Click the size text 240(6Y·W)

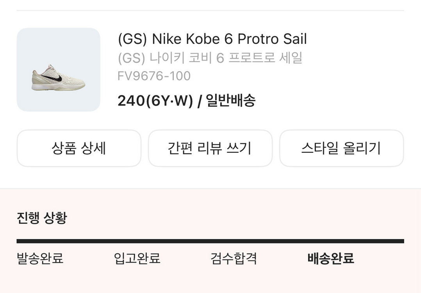click(155, 101)
